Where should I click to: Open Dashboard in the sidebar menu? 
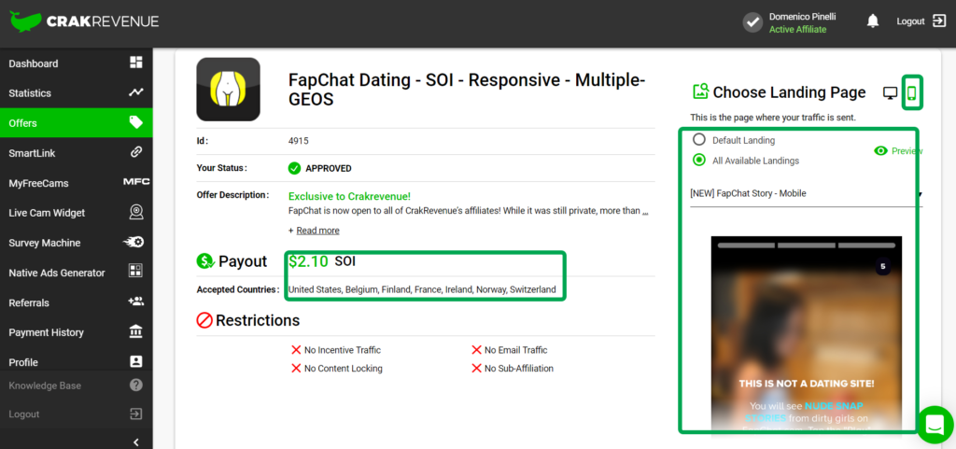point(34,63)
